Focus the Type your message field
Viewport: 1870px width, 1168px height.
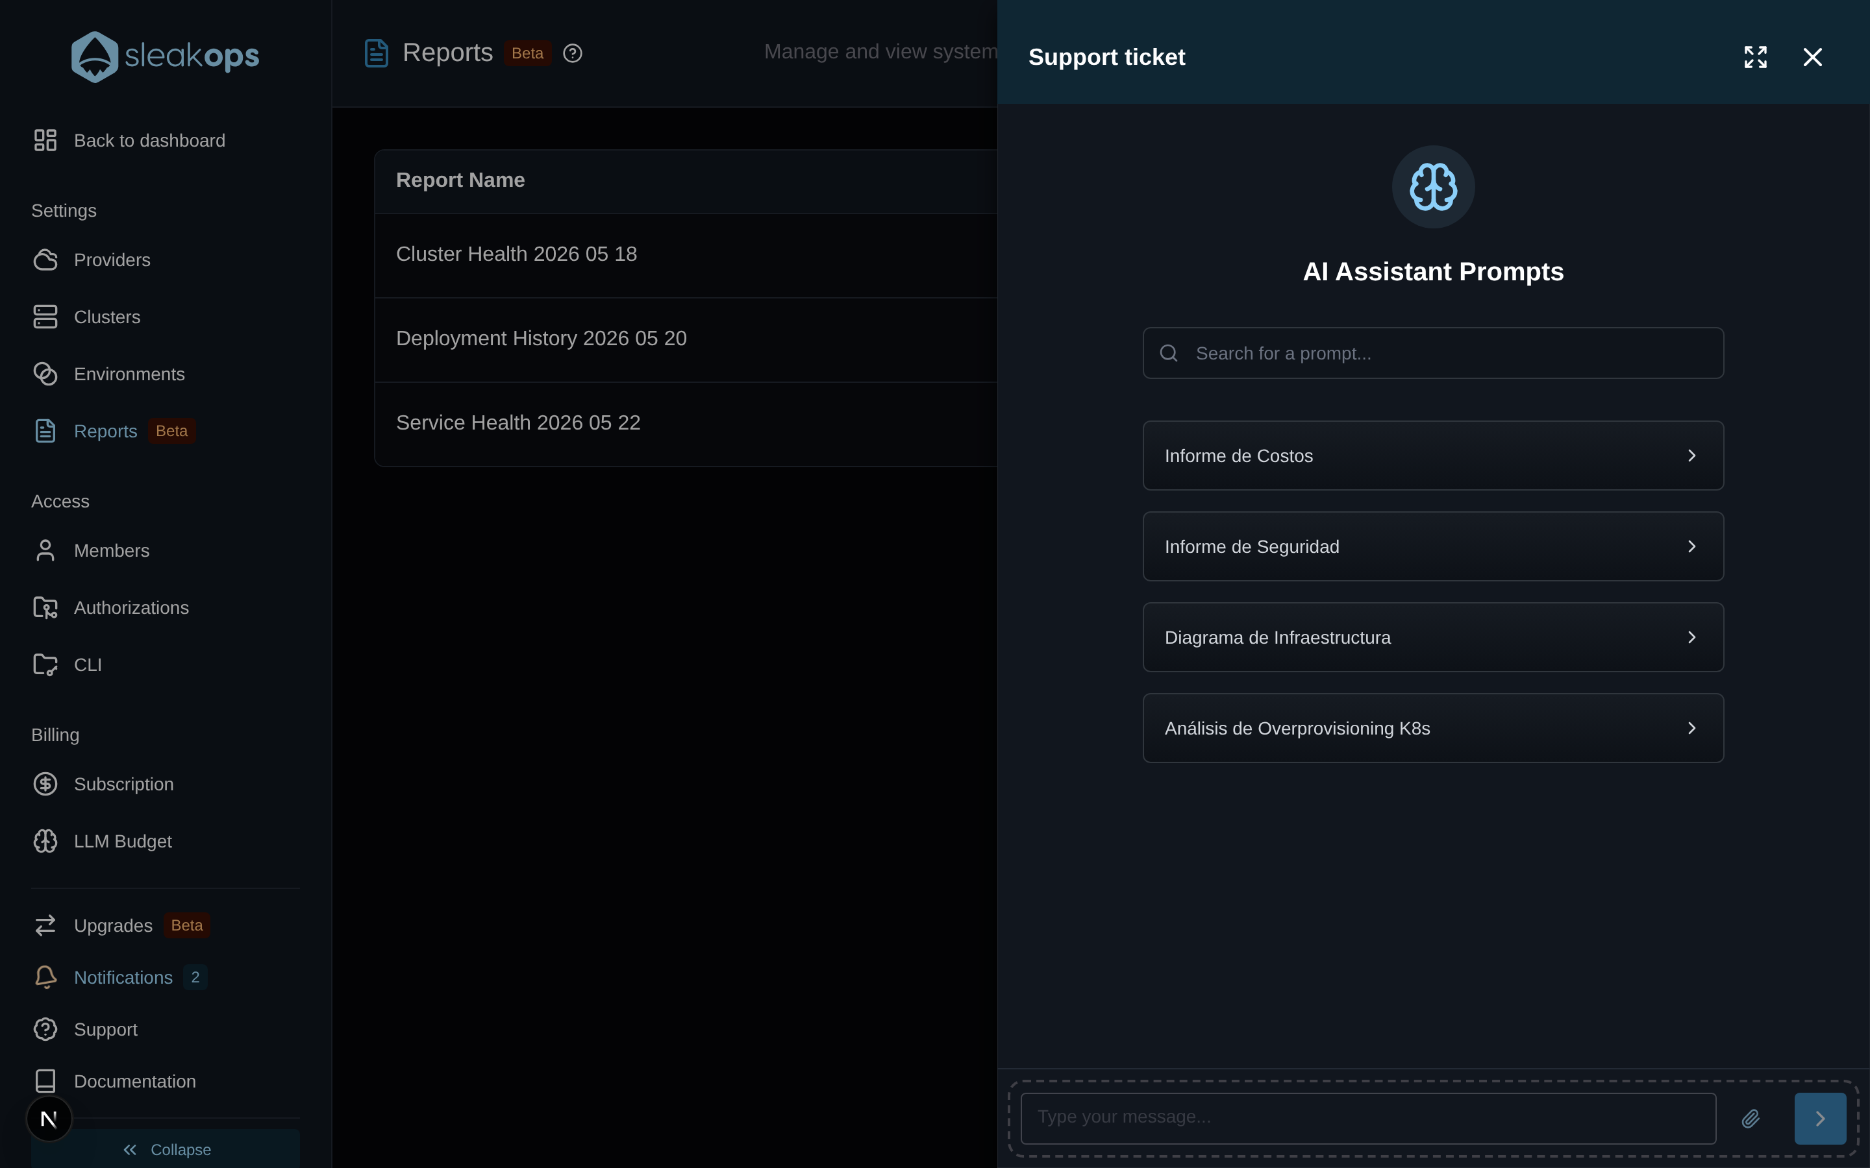tap(1369, 1119)
